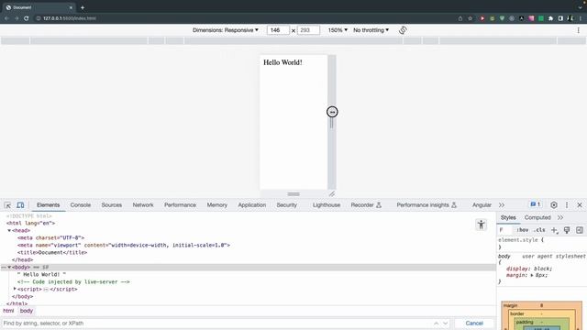Open the Application tab
The width and height of the screenshot is (587, 330).
252,205
